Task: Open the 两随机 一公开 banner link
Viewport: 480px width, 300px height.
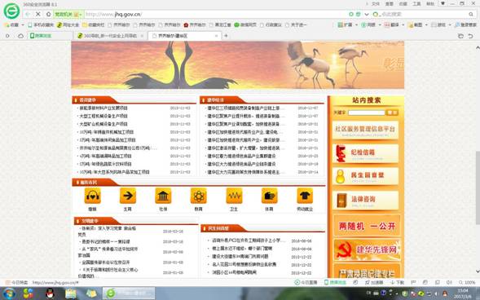Action: [x=367, y=226]
